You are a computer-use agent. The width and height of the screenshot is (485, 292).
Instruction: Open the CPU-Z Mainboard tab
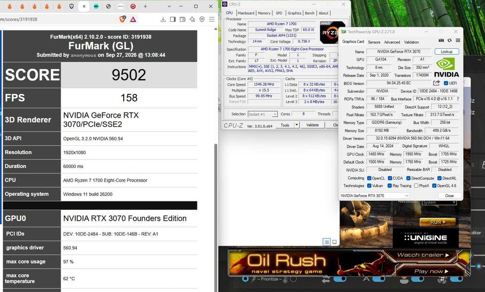(x=246, y=13)
